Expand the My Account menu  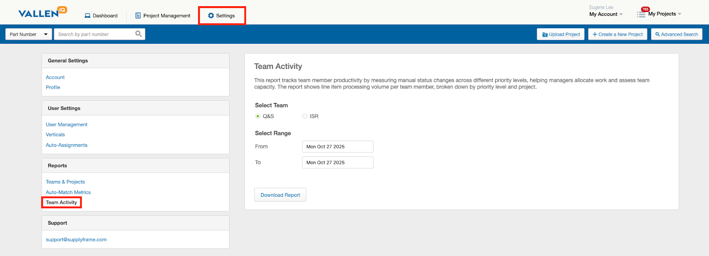[x=605, y=14]
